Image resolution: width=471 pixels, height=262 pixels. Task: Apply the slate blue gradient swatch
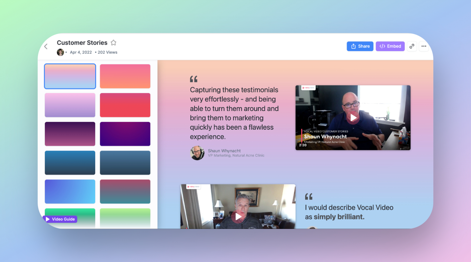pos(125,163)
